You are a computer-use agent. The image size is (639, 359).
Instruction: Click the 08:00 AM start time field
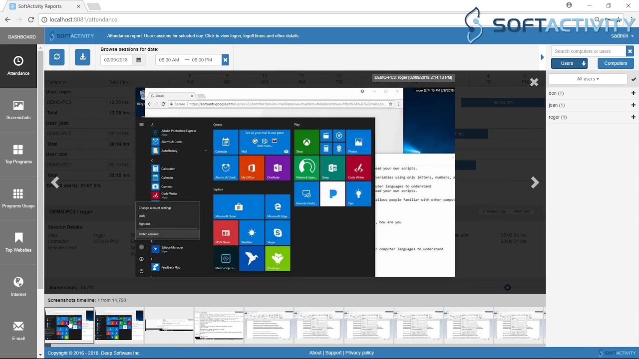coord(169,60)
